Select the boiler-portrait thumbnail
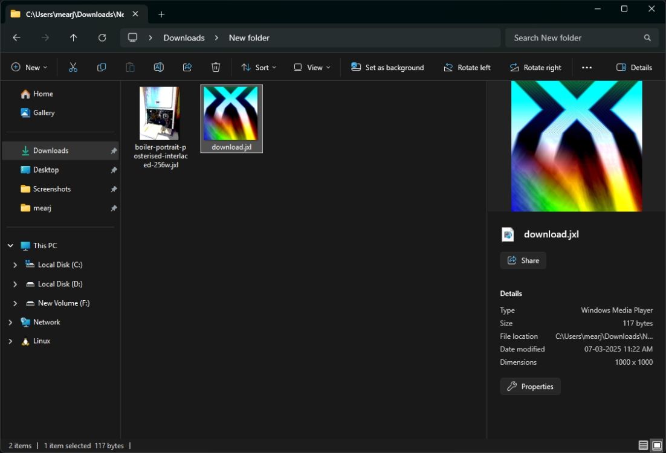The height and width of the screenshot is (453, 666). tap(160, 114)
